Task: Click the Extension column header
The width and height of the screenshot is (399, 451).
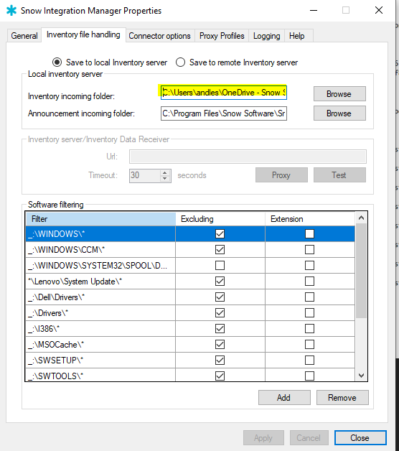Action: [x=310, y=219]
